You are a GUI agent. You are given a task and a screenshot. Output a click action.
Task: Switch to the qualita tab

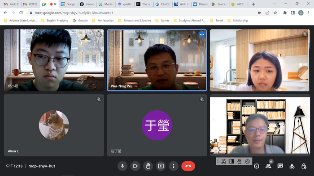[x=125, y=4]
